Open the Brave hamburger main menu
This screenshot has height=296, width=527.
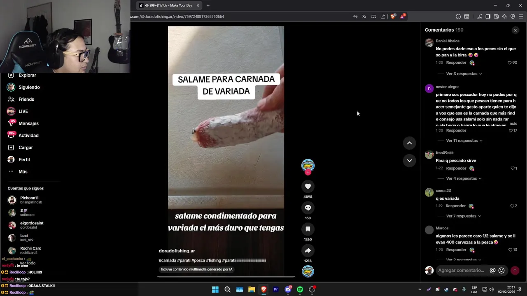521,16
